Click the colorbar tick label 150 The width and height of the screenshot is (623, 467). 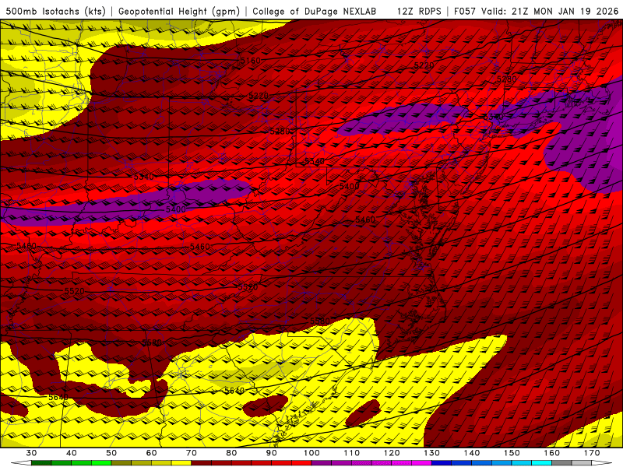[x=512, y=453]
